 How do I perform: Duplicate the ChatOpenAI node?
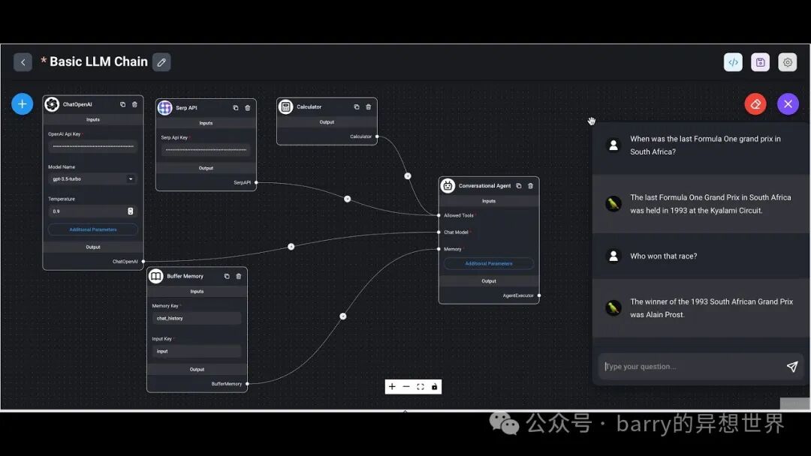pyautogui.click(x=122, y=104)
